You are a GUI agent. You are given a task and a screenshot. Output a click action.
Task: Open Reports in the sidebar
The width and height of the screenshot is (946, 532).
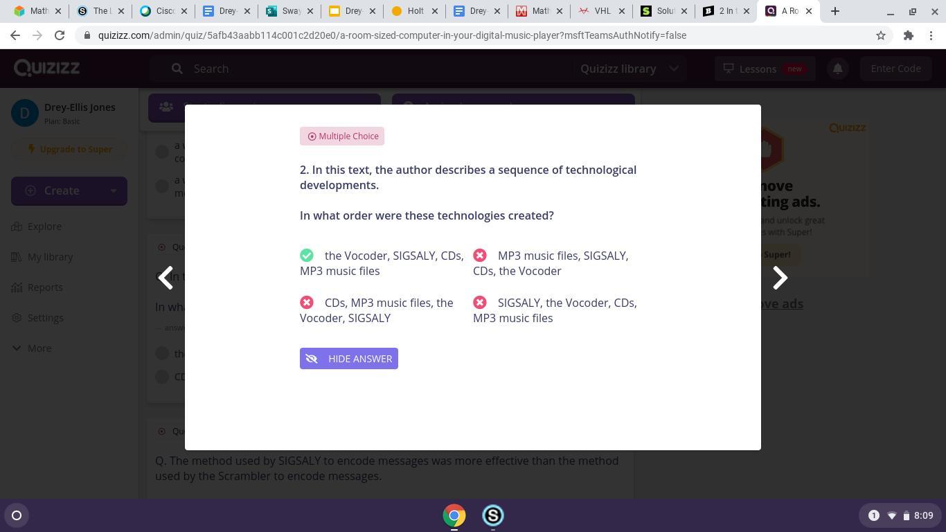pyautogui.click(x=37, y=287)
